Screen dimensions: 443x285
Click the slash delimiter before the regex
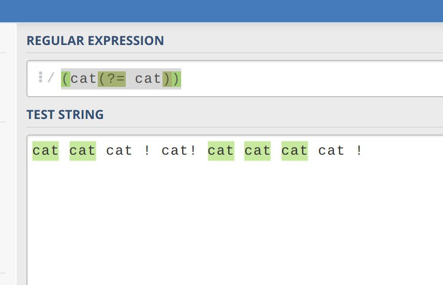pos(51,79)
